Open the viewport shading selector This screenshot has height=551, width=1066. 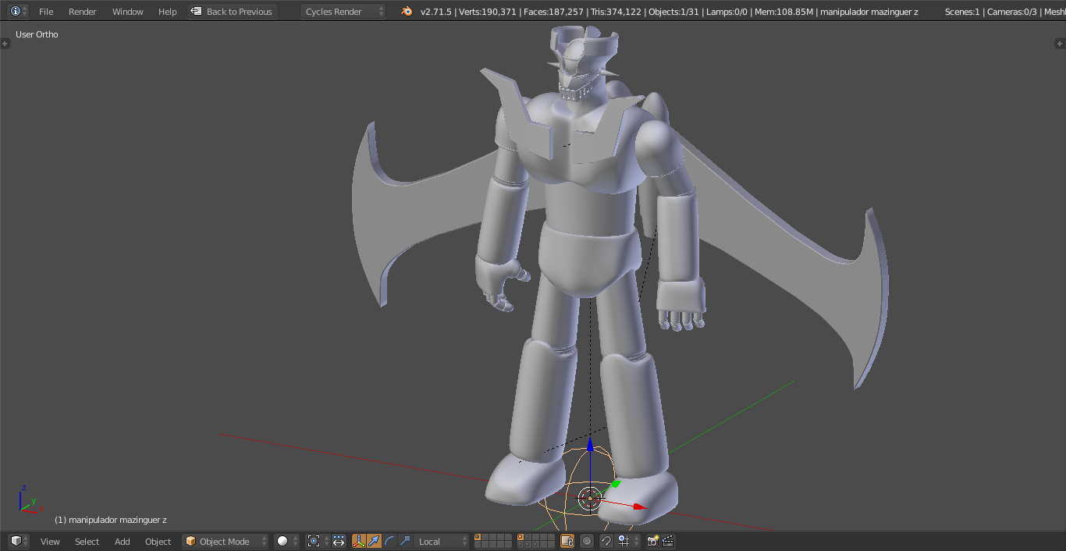[x=286, y=541]
